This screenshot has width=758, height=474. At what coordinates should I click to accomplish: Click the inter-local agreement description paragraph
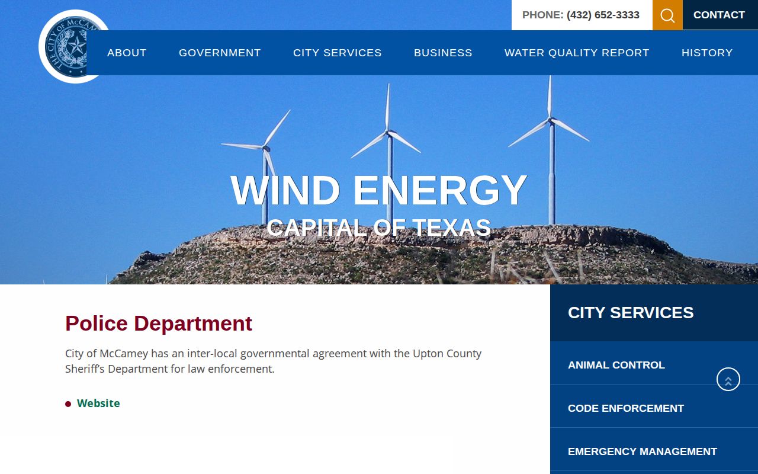[274, 361]
